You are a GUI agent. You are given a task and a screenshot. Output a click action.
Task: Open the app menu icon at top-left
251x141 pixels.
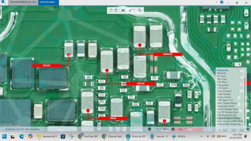3,2
